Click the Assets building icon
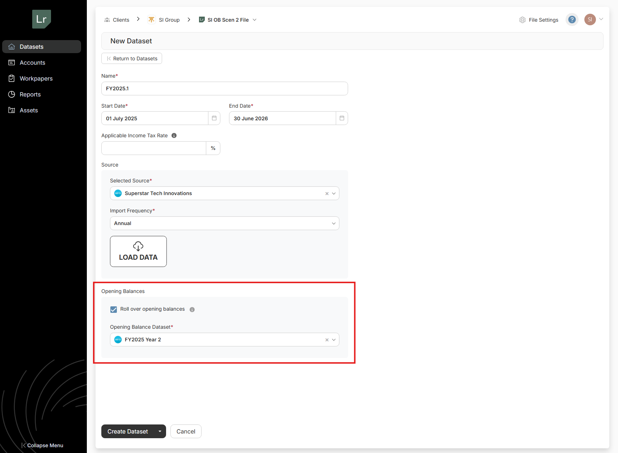 [x=12, y=110]
